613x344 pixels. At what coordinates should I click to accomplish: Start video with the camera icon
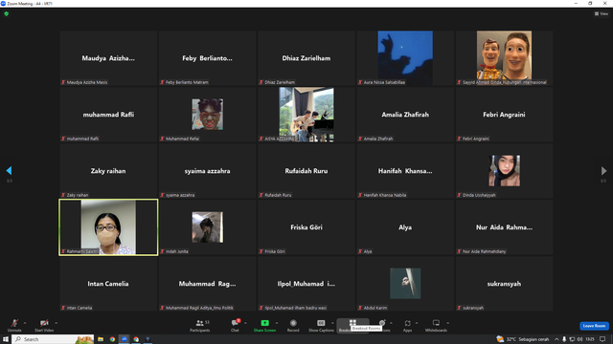tap(44, 325)
